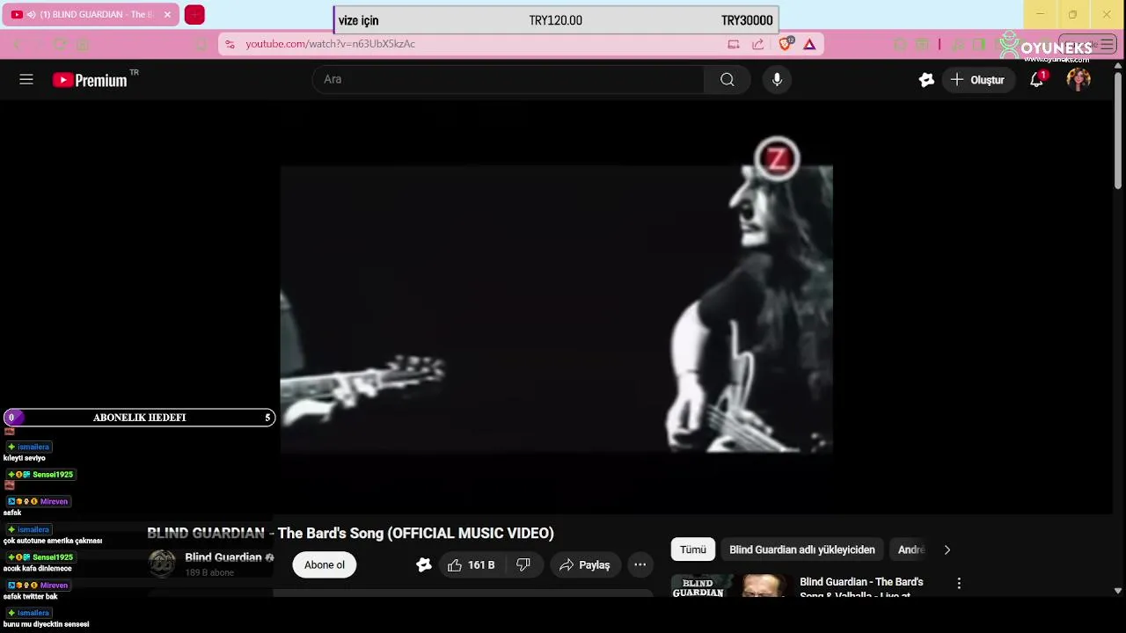Go to YouTube Premium home logo
Viewport: 1126px width, 633px height.
click(91, 80)
